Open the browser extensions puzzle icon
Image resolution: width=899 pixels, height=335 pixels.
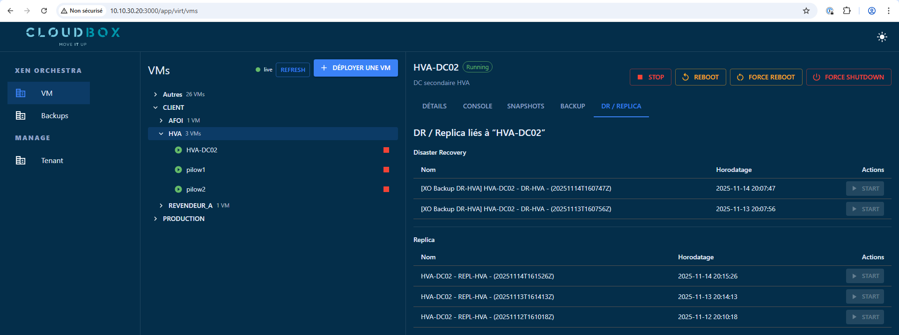click(x=847, y=11)
